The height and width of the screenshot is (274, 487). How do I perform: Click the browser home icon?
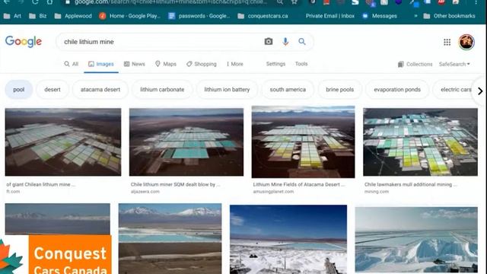[x=49, y=2]
